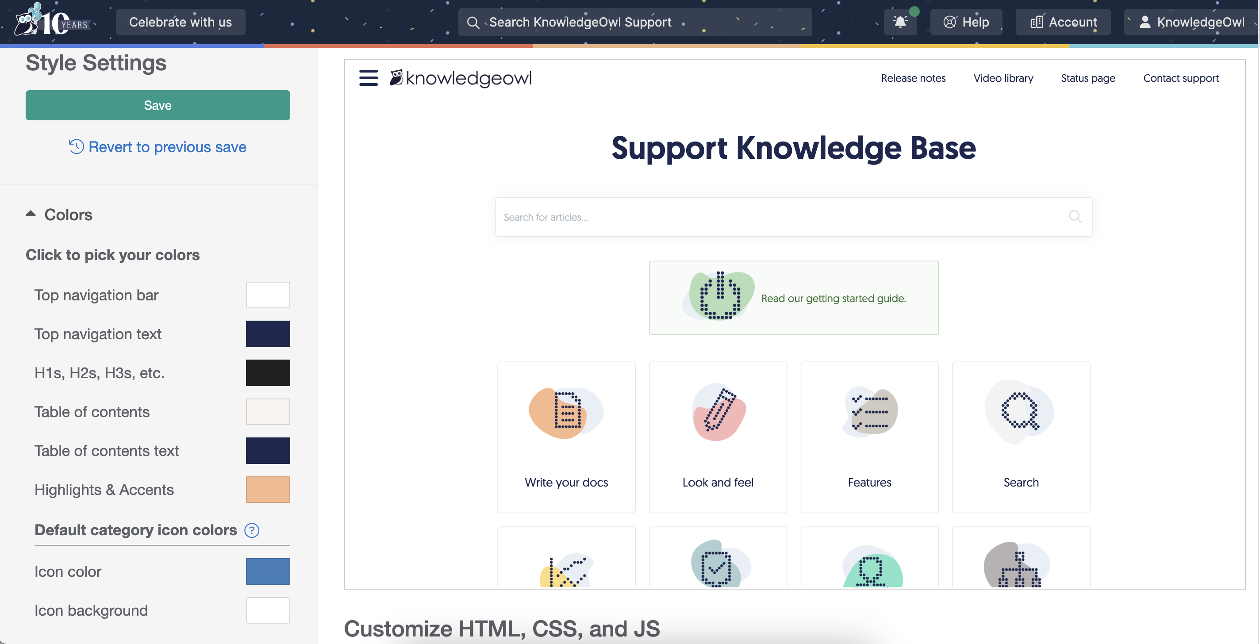Open the hamburger menu in preview
1260x644 pixels.
(369, 78)
